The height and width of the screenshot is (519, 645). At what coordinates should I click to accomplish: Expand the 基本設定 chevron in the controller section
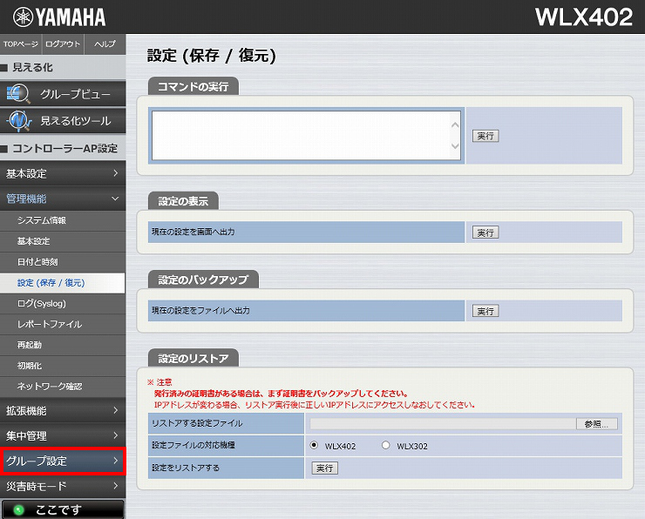pyautogui.click(x=116, y=173)
